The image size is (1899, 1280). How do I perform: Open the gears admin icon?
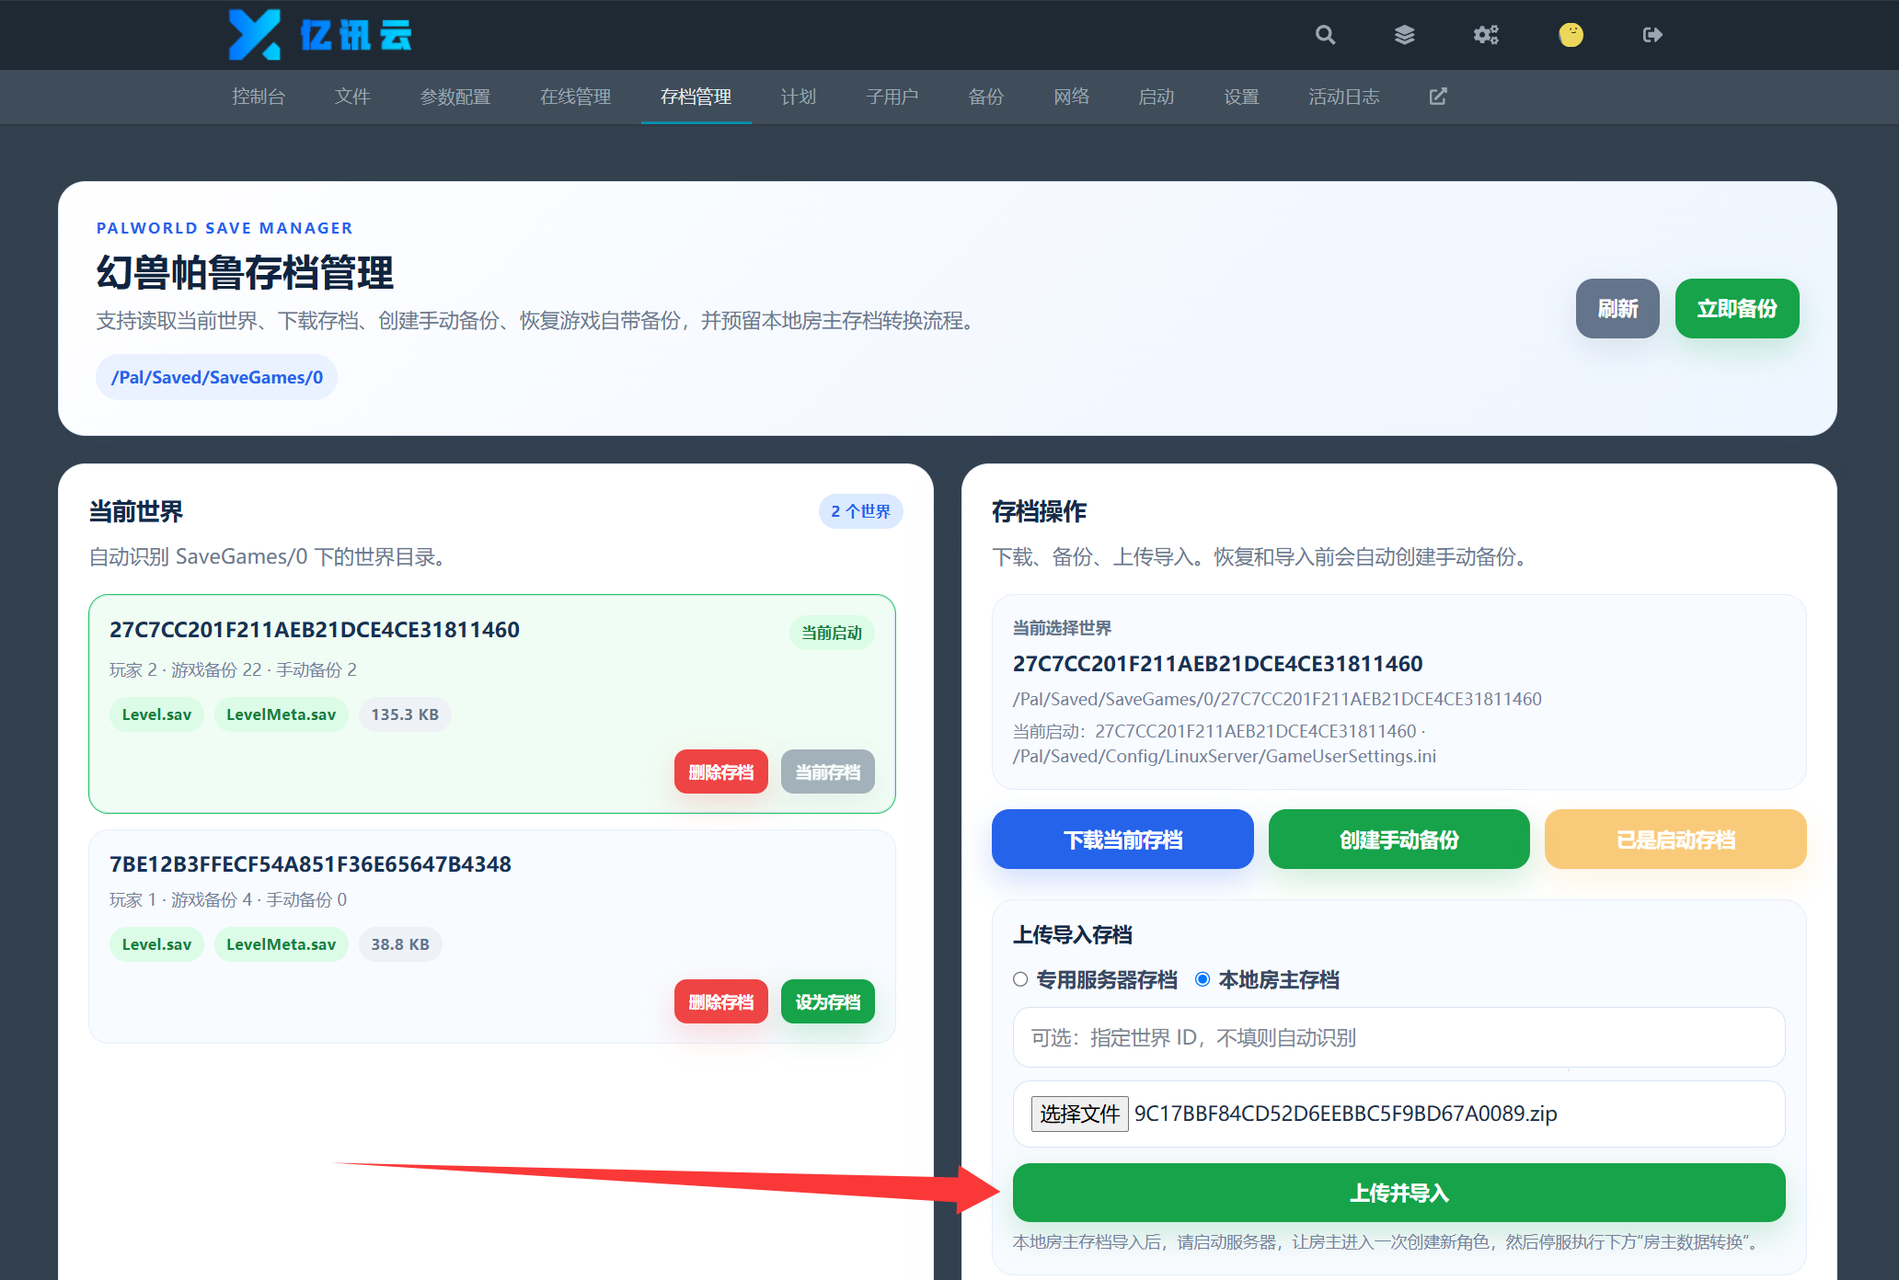point(1486,35)
